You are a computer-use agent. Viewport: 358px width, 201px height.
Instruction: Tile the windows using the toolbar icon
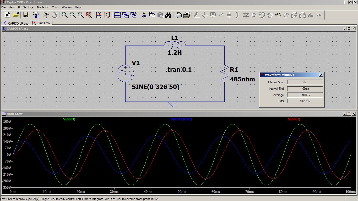tap(117, 15)
